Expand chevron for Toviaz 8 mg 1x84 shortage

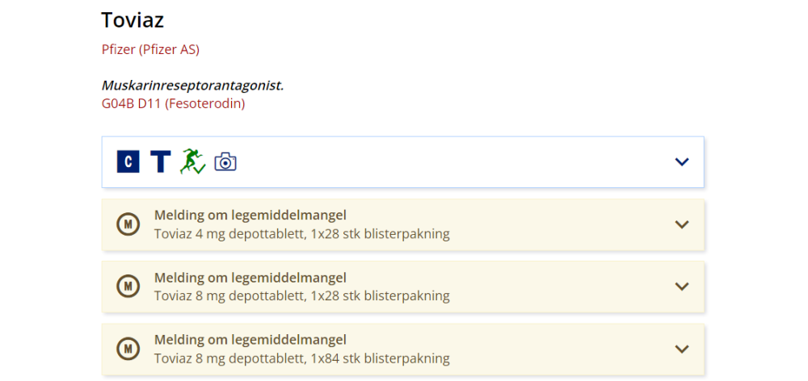click(x=682, y=349)
